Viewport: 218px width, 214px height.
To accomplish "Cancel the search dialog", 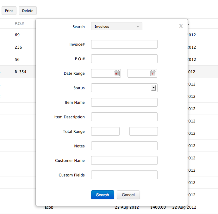I will 128,195.
